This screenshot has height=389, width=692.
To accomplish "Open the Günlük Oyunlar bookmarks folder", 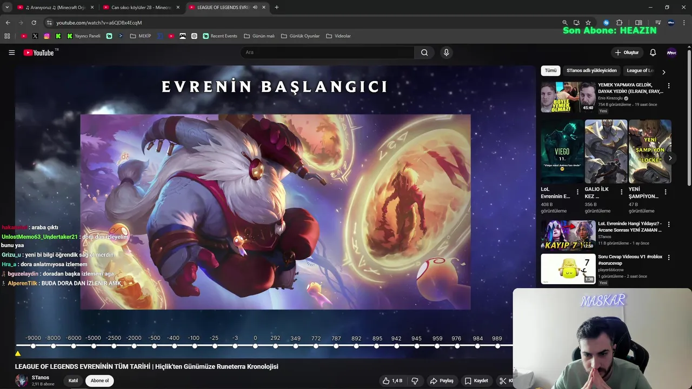I will 301,36.
